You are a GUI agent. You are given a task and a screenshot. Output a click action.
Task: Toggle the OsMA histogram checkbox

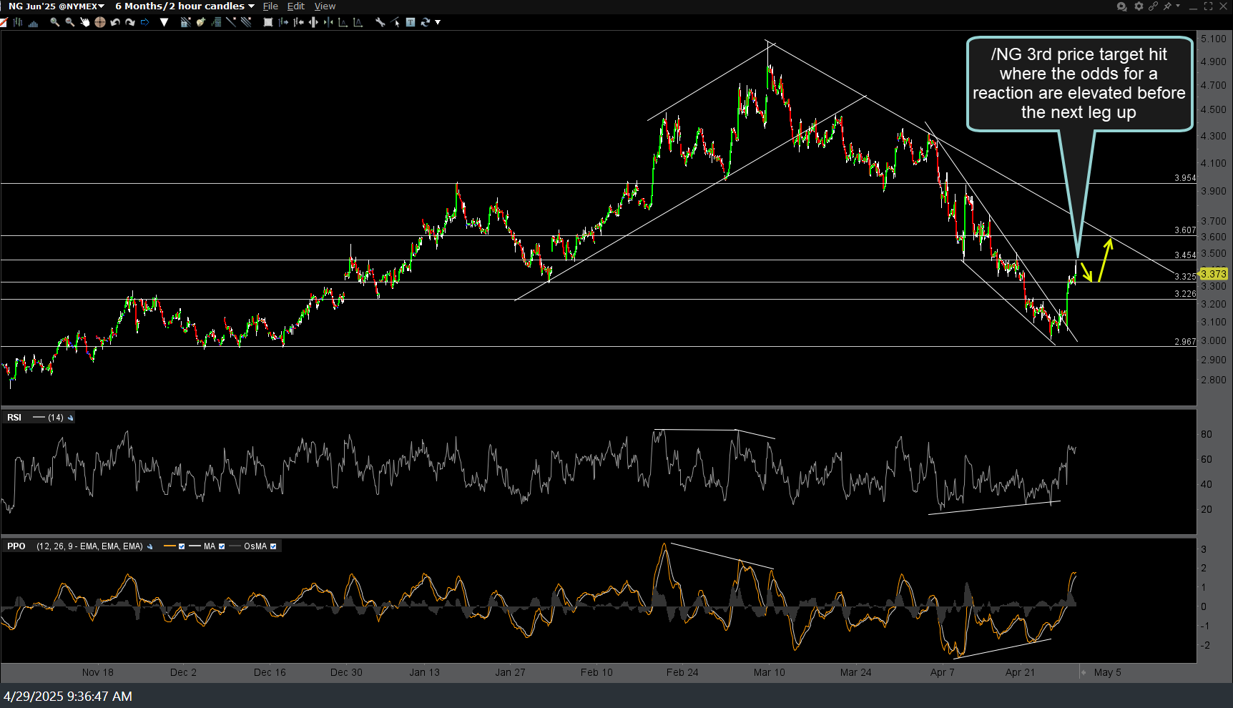(x=273, y=546)
